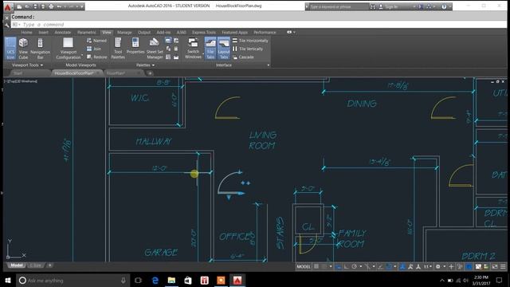Click the Cortana Ask me anything box
This screenshot has height=287, width=510.
[73, 280]
